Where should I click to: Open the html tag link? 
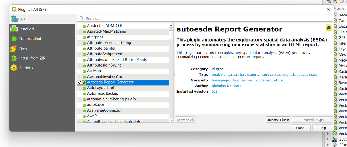coord(264,75)
